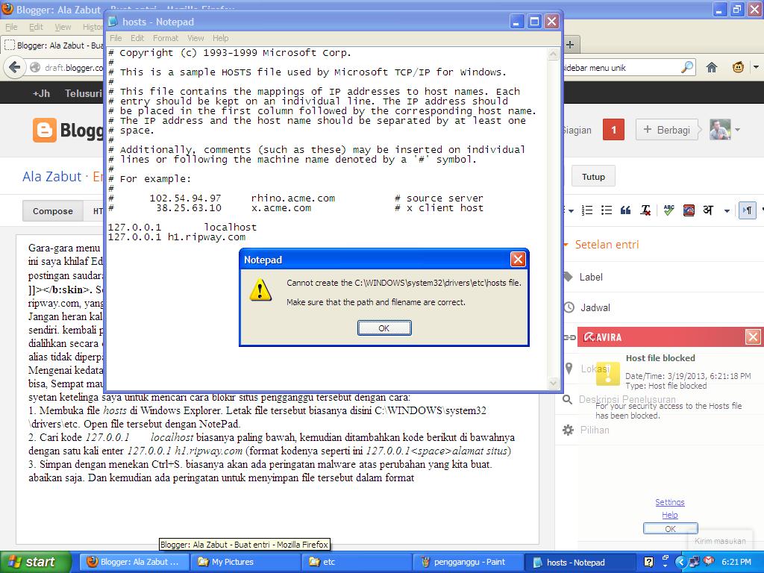
Task: Open Firefox's View menu
Action: coord(63,27)
